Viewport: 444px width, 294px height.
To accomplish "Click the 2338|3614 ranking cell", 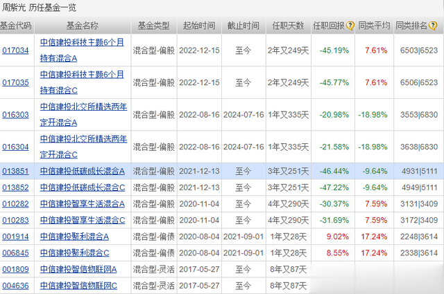I will point(419,253).
